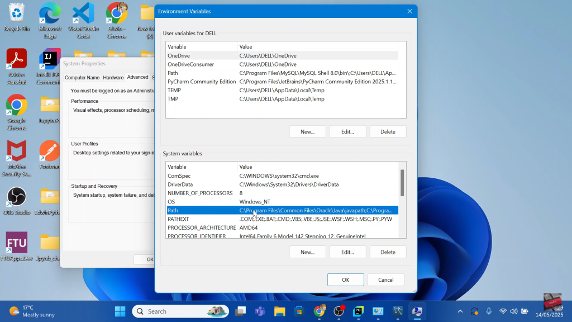Screen dimensions: 572x322
Task: Open Microsoft Store from the taskbar
Action: coord(299,311)
